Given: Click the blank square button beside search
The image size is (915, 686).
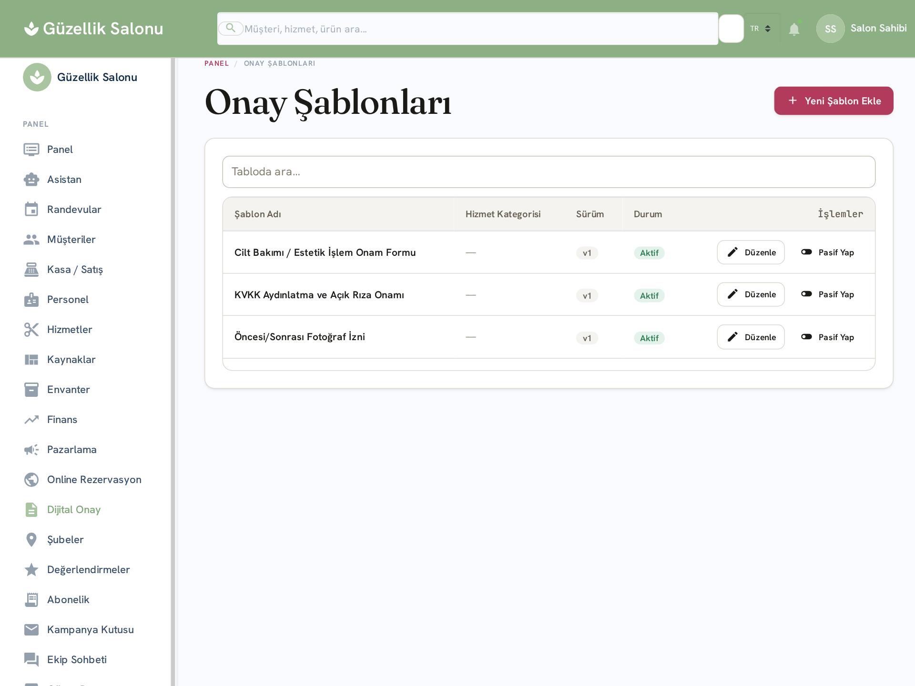Looking at the screenshot, I should (x=731, y=29).
